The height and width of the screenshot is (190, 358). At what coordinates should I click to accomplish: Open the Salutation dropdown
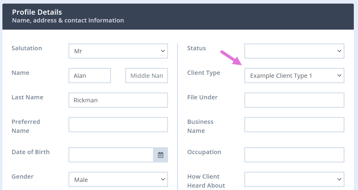point(118,51)
